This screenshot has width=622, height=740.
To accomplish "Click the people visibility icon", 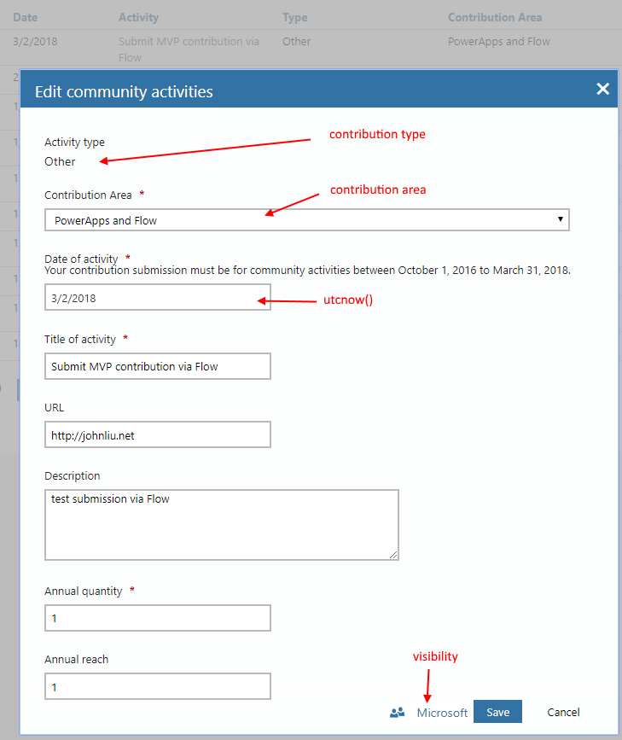I will 397,712.
